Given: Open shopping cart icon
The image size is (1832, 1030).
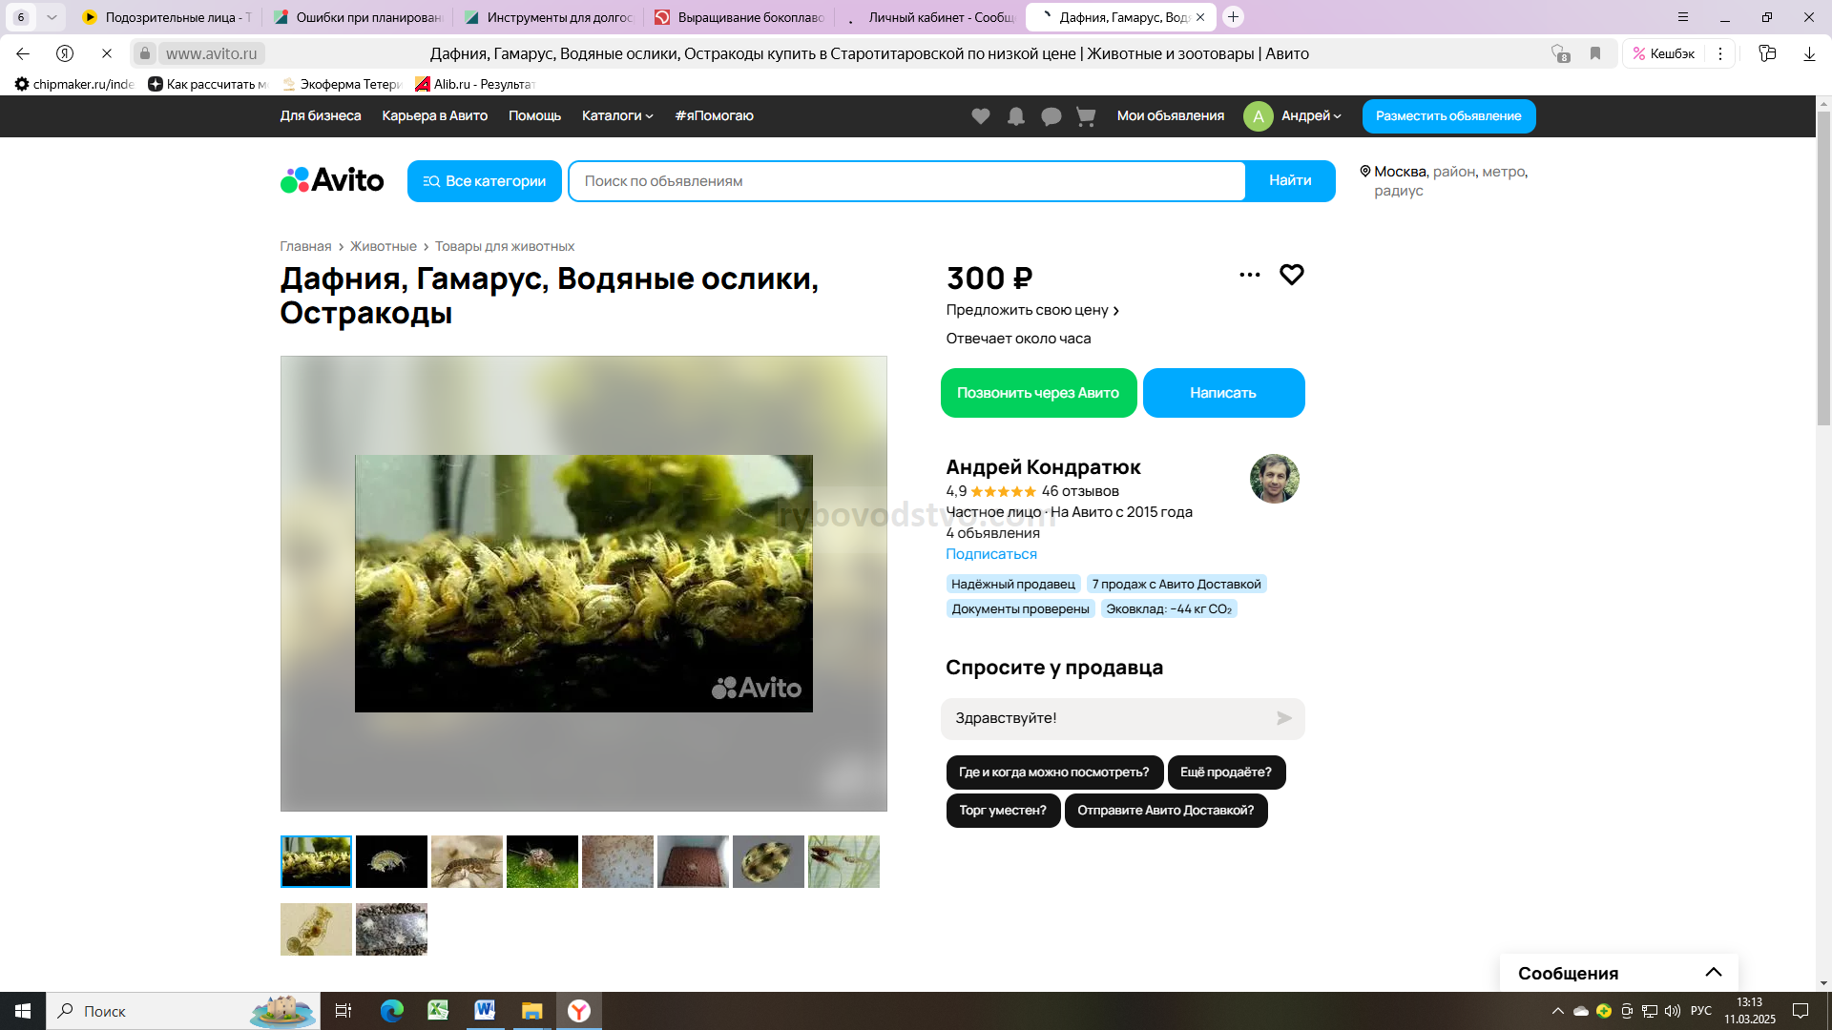Looking at the screenshot, I should (x=1086, y=116).
